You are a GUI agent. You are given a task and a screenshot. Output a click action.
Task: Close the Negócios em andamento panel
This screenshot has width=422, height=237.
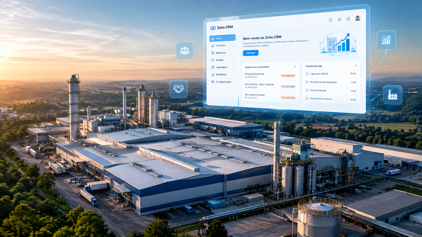point(295,67)
